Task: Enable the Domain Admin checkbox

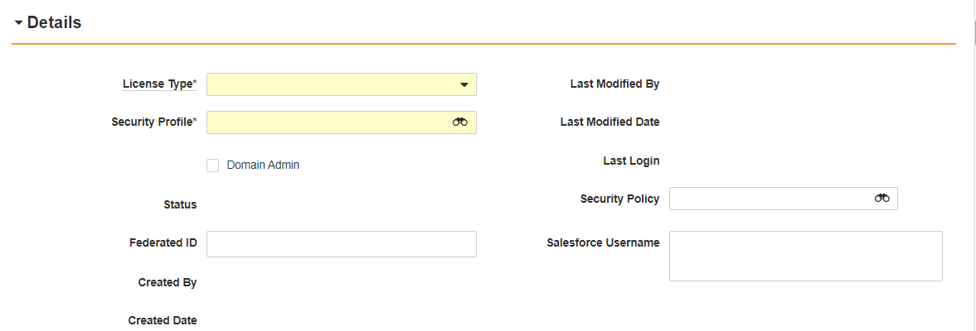Action: [x=213, y=165]
